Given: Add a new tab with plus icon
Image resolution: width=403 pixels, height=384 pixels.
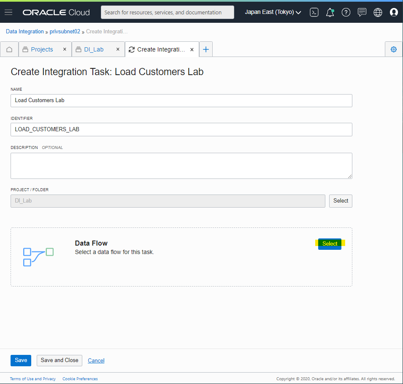Looking at the screenshot, I should (x=206, y=49).
